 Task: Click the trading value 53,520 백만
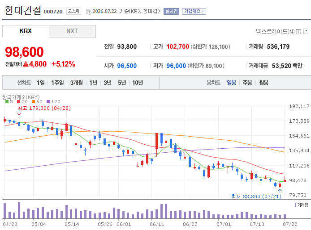287,66
